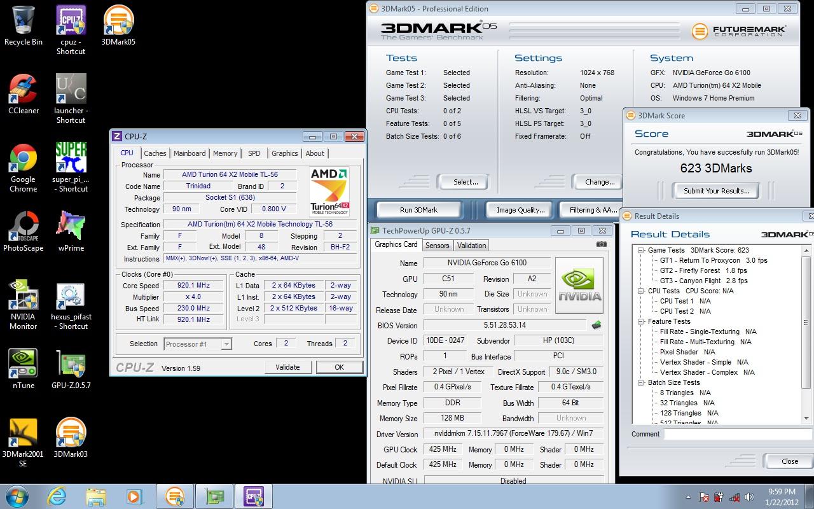This screenshot has width=814, height=509.
Task: Open the hexus_pifast Shortcut icon
Action: (71, 305)
